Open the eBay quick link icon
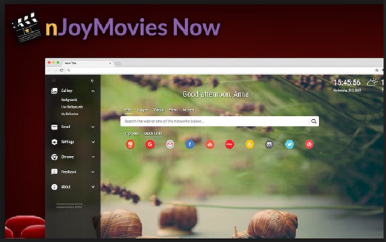 click(x=229, y=144)
